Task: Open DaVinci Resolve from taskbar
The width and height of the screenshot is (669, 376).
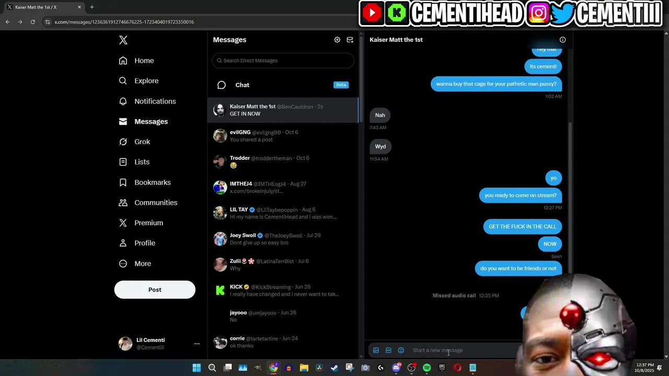Action: click(x=319, y=368)
